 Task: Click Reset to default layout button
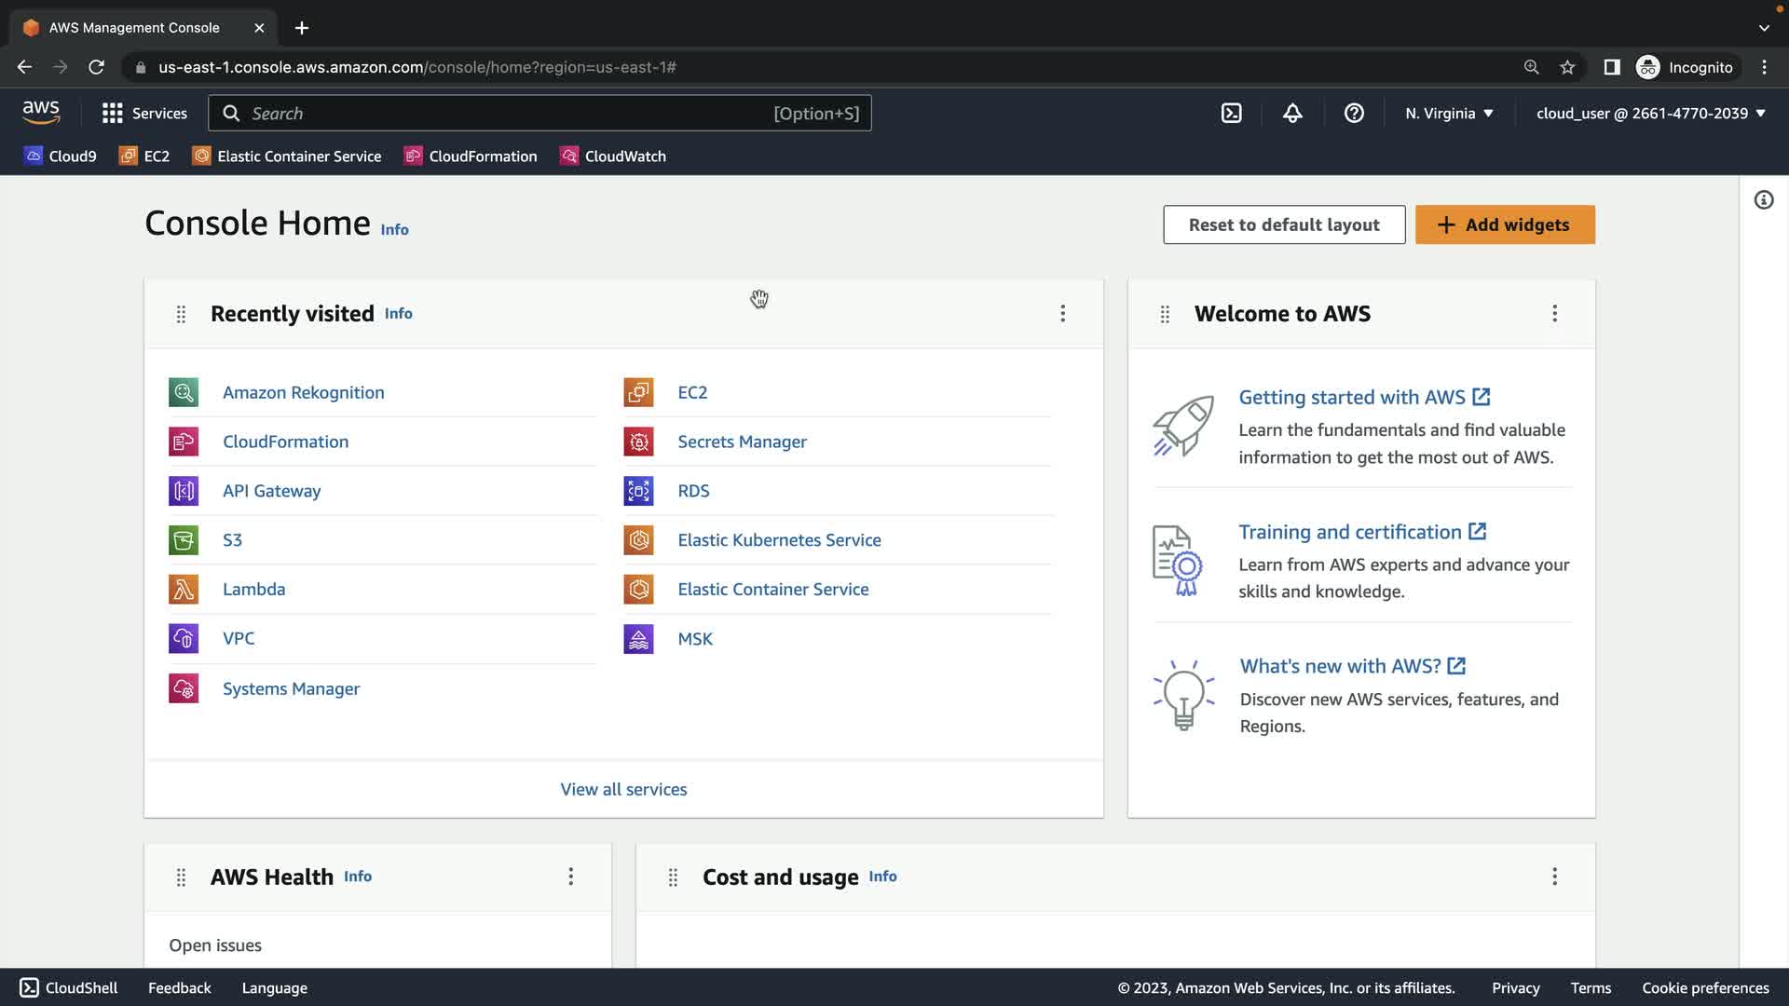click(1283, 224)
